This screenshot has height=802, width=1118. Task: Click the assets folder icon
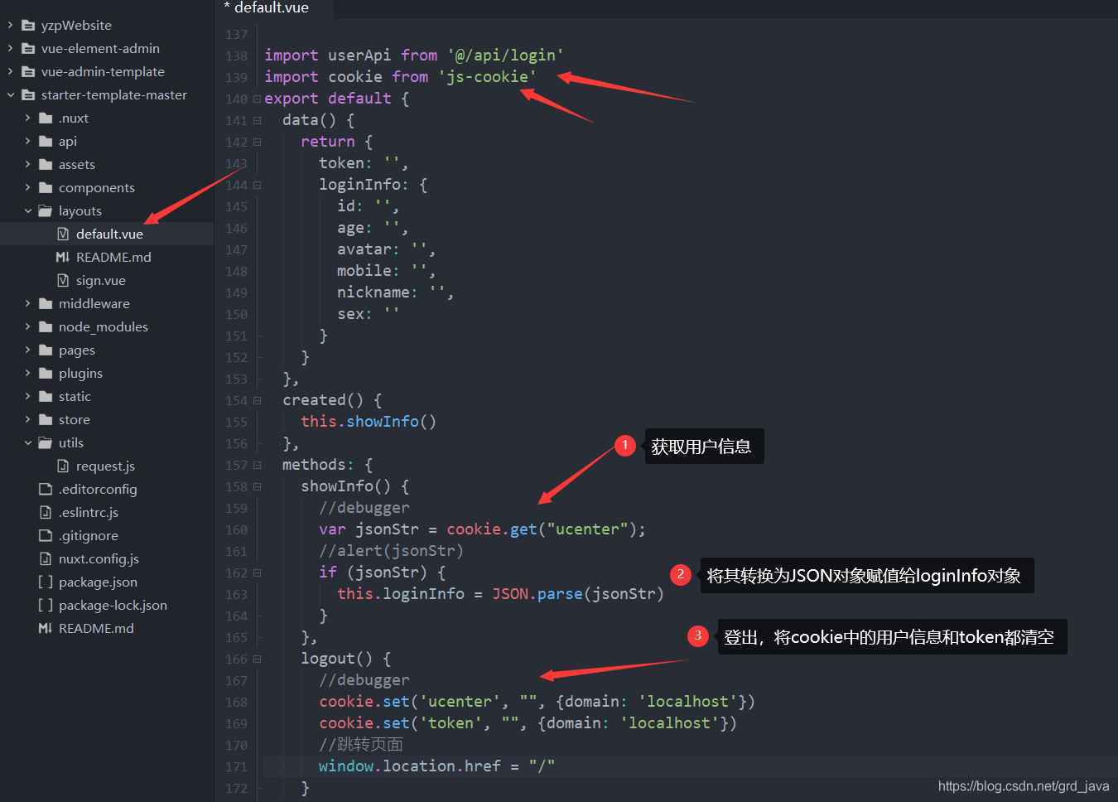(46, 164)
